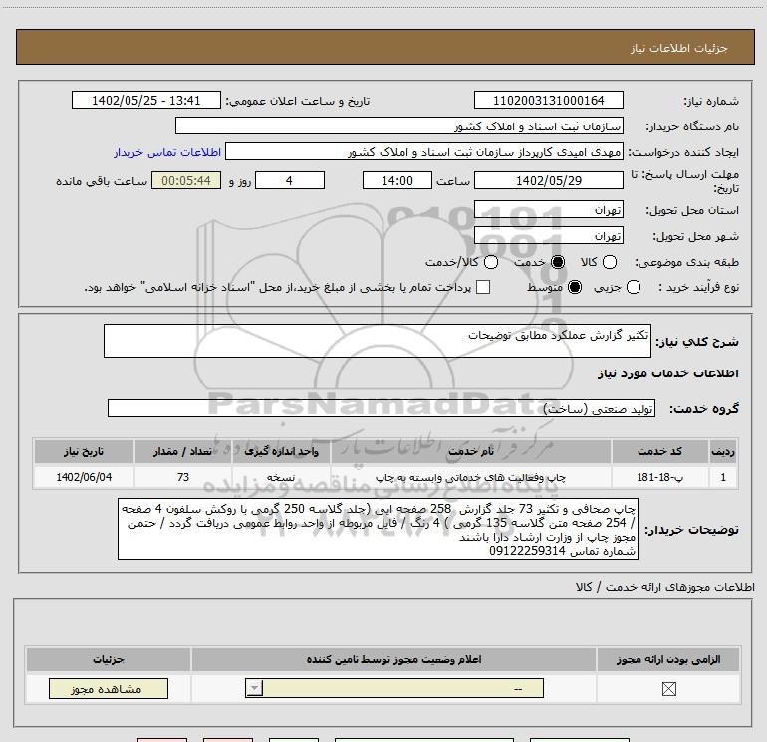Image resolution: width=767 pixels, height=742 pixels.
Task: Click the delivery city field تهران
Action: click(x=548, y=236)
